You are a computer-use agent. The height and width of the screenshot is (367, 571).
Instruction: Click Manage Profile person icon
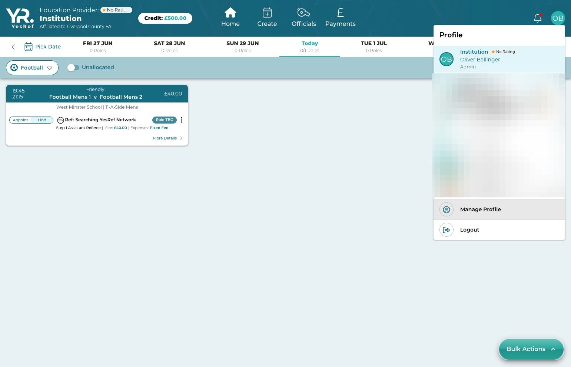point(446,209)
